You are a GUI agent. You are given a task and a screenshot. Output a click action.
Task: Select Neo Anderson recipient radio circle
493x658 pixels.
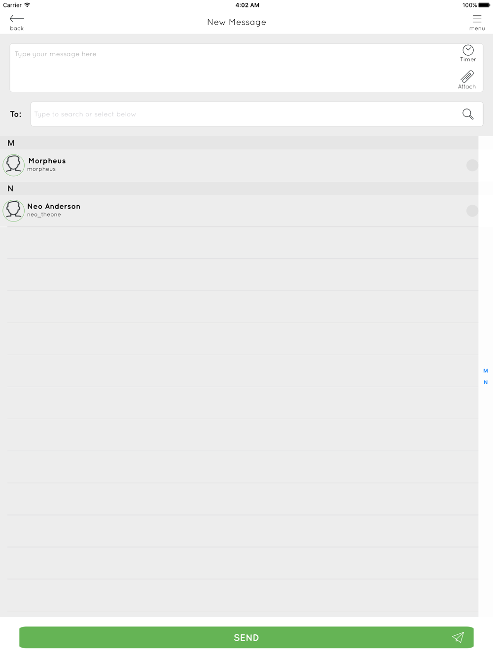click(472, 211)
